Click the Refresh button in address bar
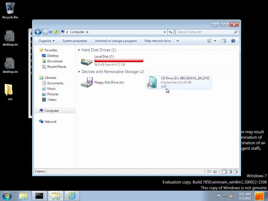This screenshot has height=201, width=268. (171, 32)
